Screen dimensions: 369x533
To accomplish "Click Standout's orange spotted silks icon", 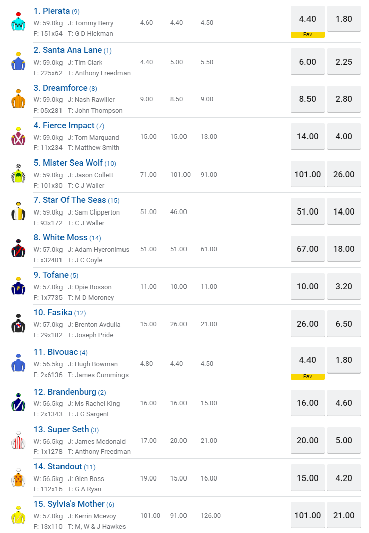I will 18,477.
